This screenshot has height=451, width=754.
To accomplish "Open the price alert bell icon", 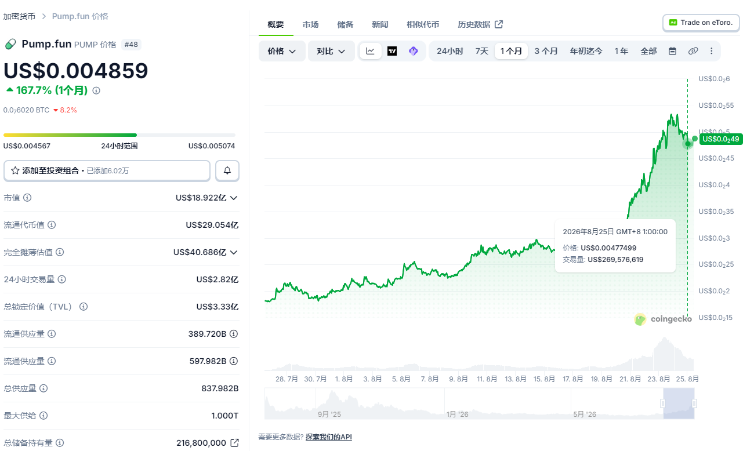I will coord(227,170).
